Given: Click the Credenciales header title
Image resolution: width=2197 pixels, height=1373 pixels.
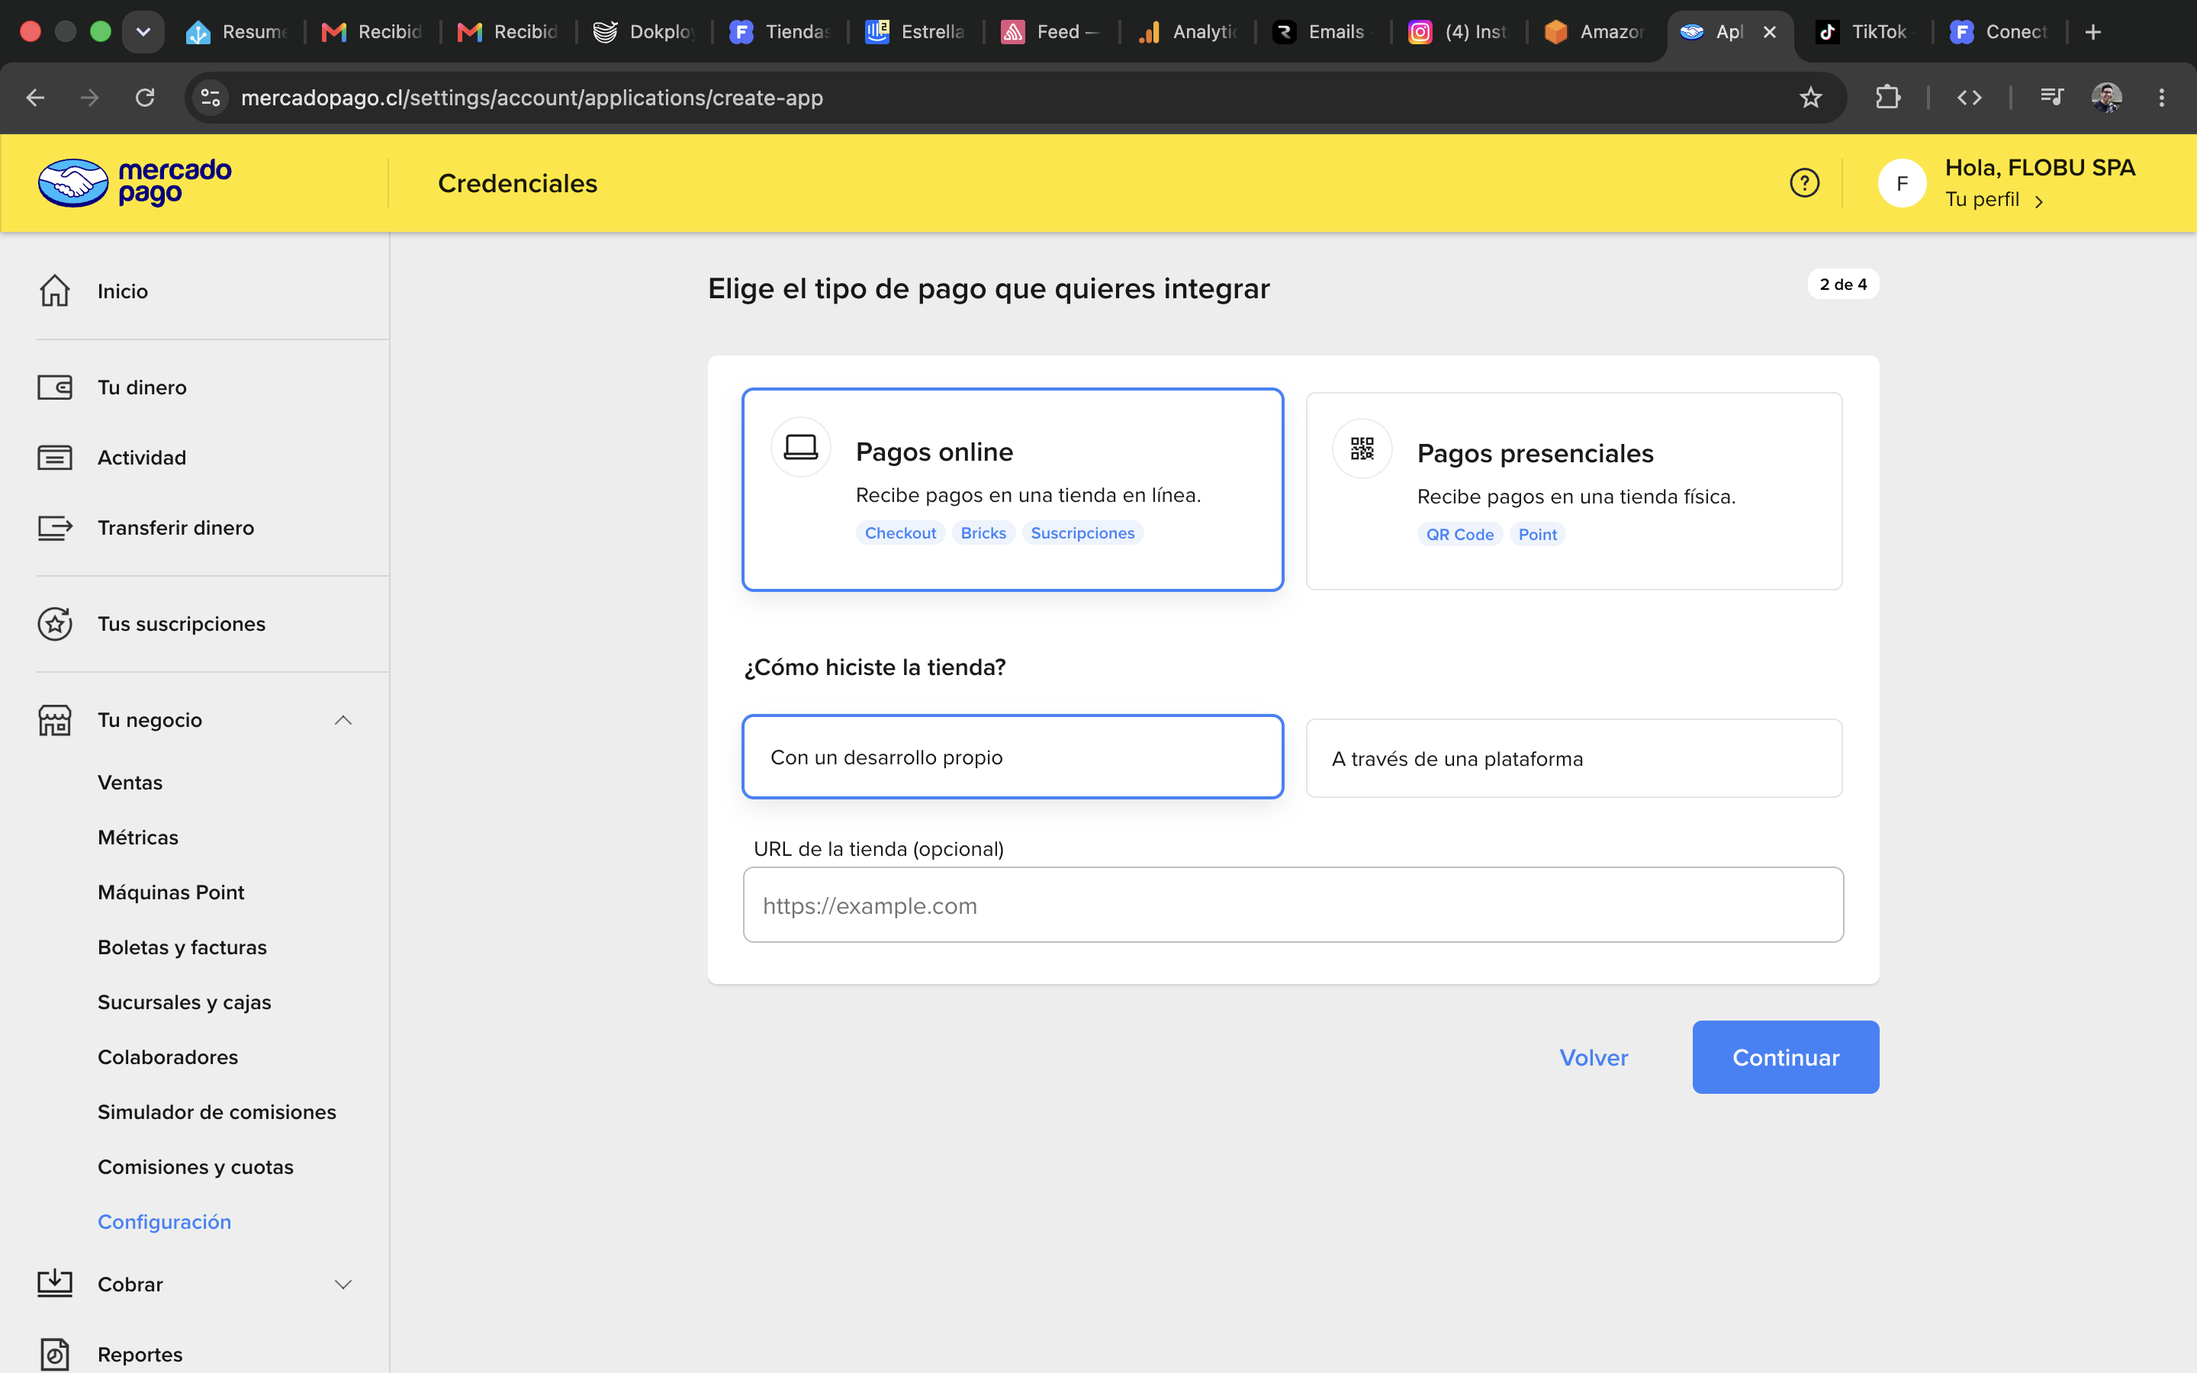Looking at the screenshot, I should click(517, 183).
